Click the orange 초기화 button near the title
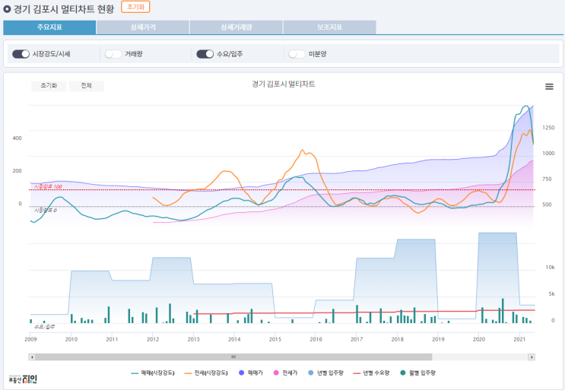Image resolution: width=565 pixels, height=390 pixels. [135, 7]
